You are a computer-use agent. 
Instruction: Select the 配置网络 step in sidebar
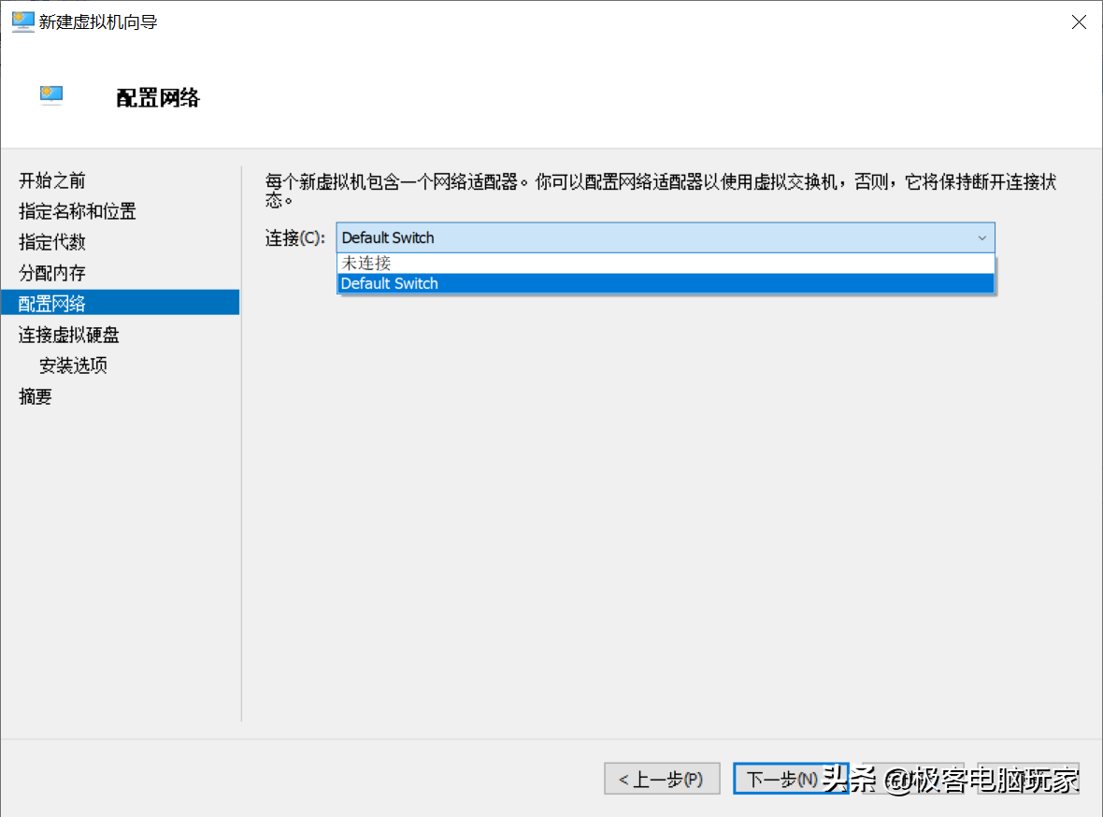(121, 303)
